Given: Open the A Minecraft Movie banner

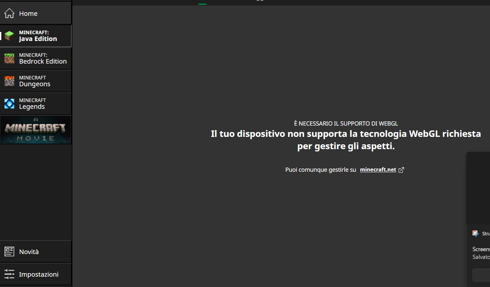Looking at the screenshot, I should 36,129.
